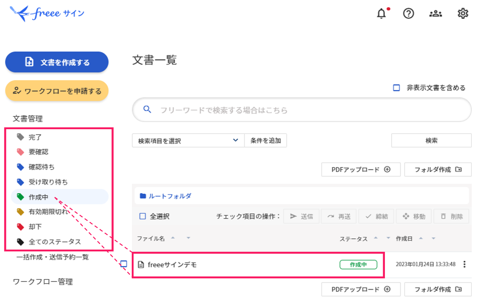Click the blue folder icon of ルートフォルダ
This screenshot has height=300, width=479.
(x=143, y=196)
